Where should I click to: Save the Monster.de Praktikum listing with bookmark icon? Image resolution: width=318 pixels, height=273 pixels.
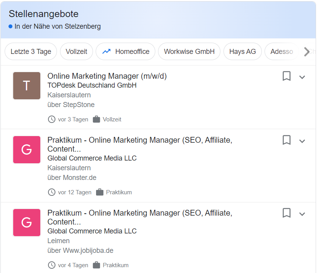tap(286, 140)
